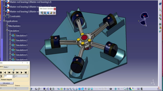163x91 pixels.
Task: Click the replay time slider handle
Action: tap(14, 70)
